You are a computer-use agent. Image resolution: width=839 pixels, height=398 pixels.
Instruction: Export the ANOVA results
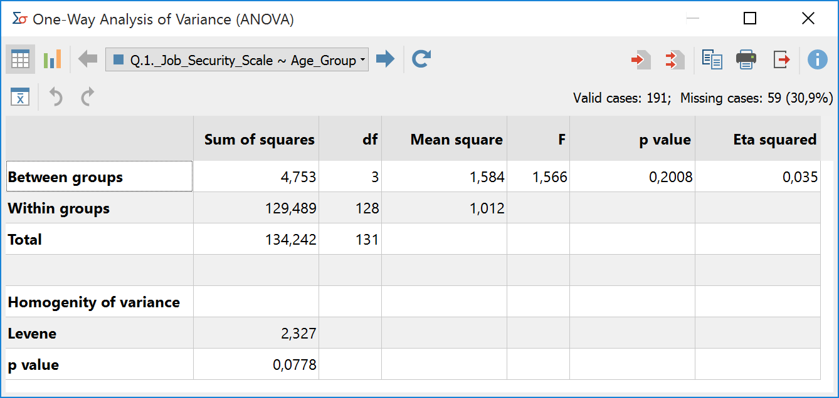[x=781, y=60]
